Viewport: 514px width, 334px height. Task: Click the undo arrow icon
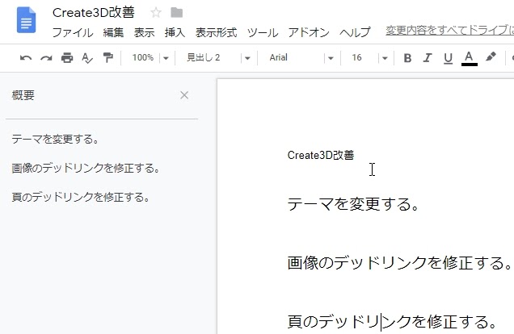click(x=26, y=58)
